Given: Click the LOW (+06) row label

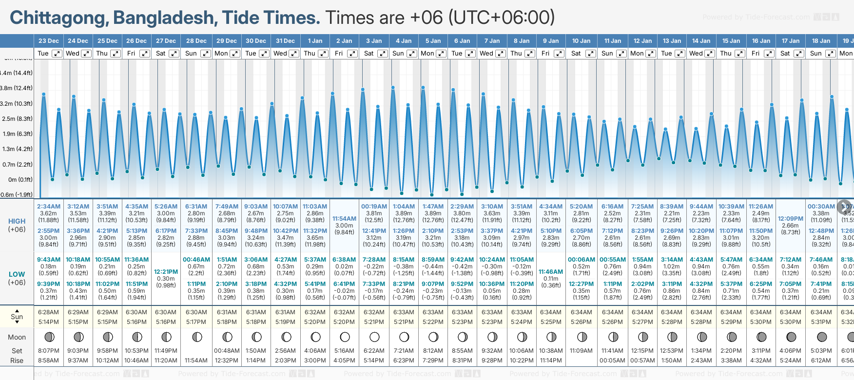Looking at the screenshot, I should coord(17,278).
